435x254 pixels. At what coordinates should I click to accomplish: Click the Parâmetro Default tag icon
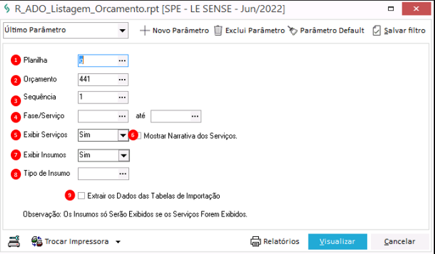click(293, 30)
